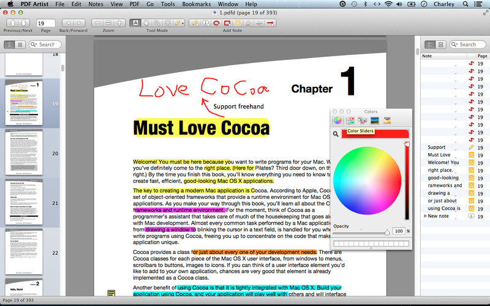Viewport: 490px width, 306px height.
Task: Select the 'good-looking' note row
Action: click(455, 177)
